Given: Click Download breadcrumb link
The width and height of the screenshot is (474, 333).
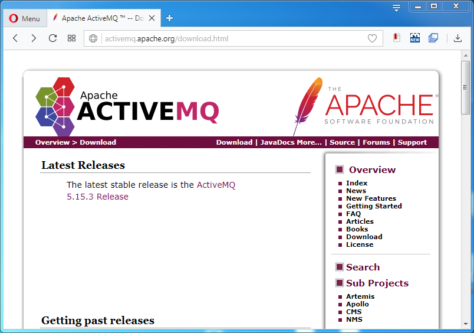Looking at the screenshot, I should point(98,142).
